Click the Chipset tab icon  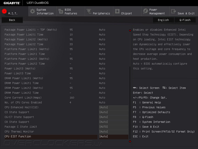click(x=117, y=11)
